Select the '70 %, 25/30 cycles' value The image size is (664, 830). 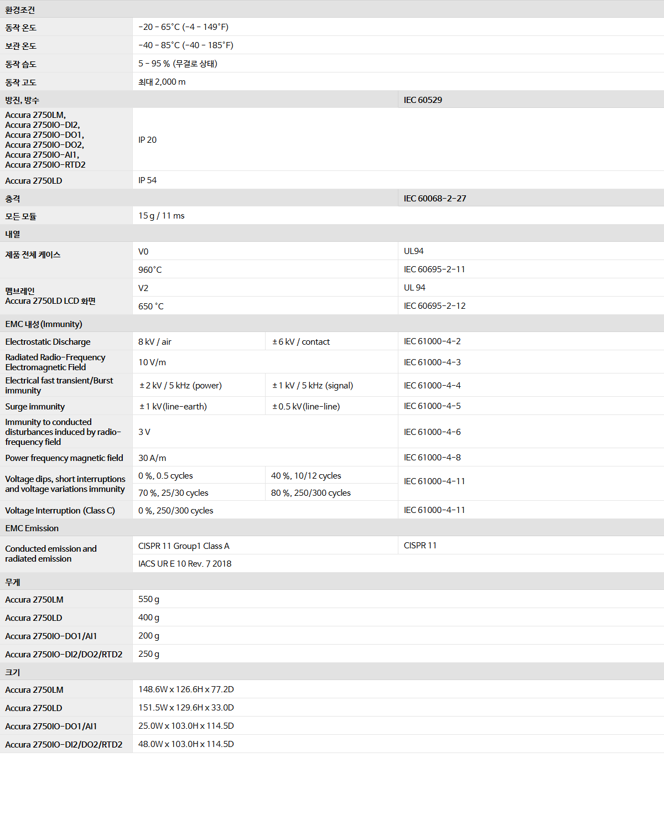173,493
